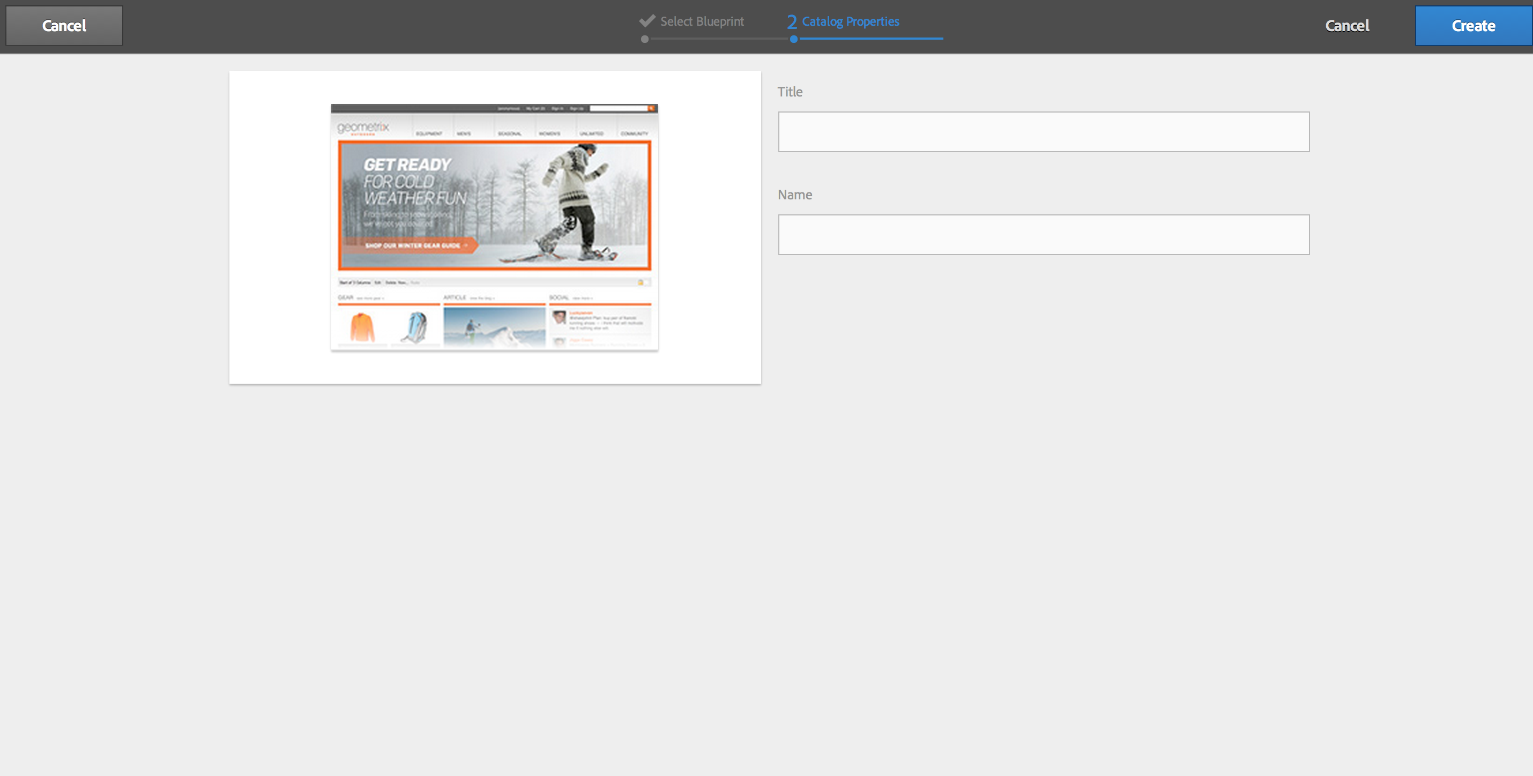Click the user avatar in Social section
1533x776 pixels.
(559, 318)
